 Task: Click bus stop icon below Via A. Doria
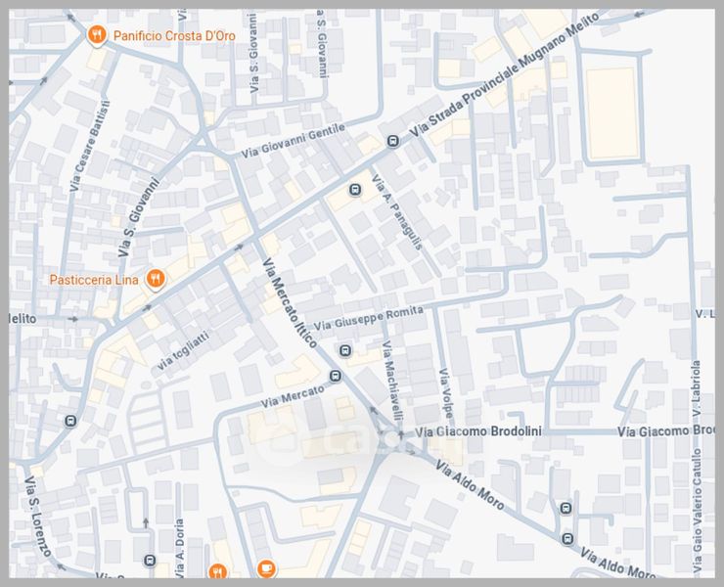coord(150,562)
